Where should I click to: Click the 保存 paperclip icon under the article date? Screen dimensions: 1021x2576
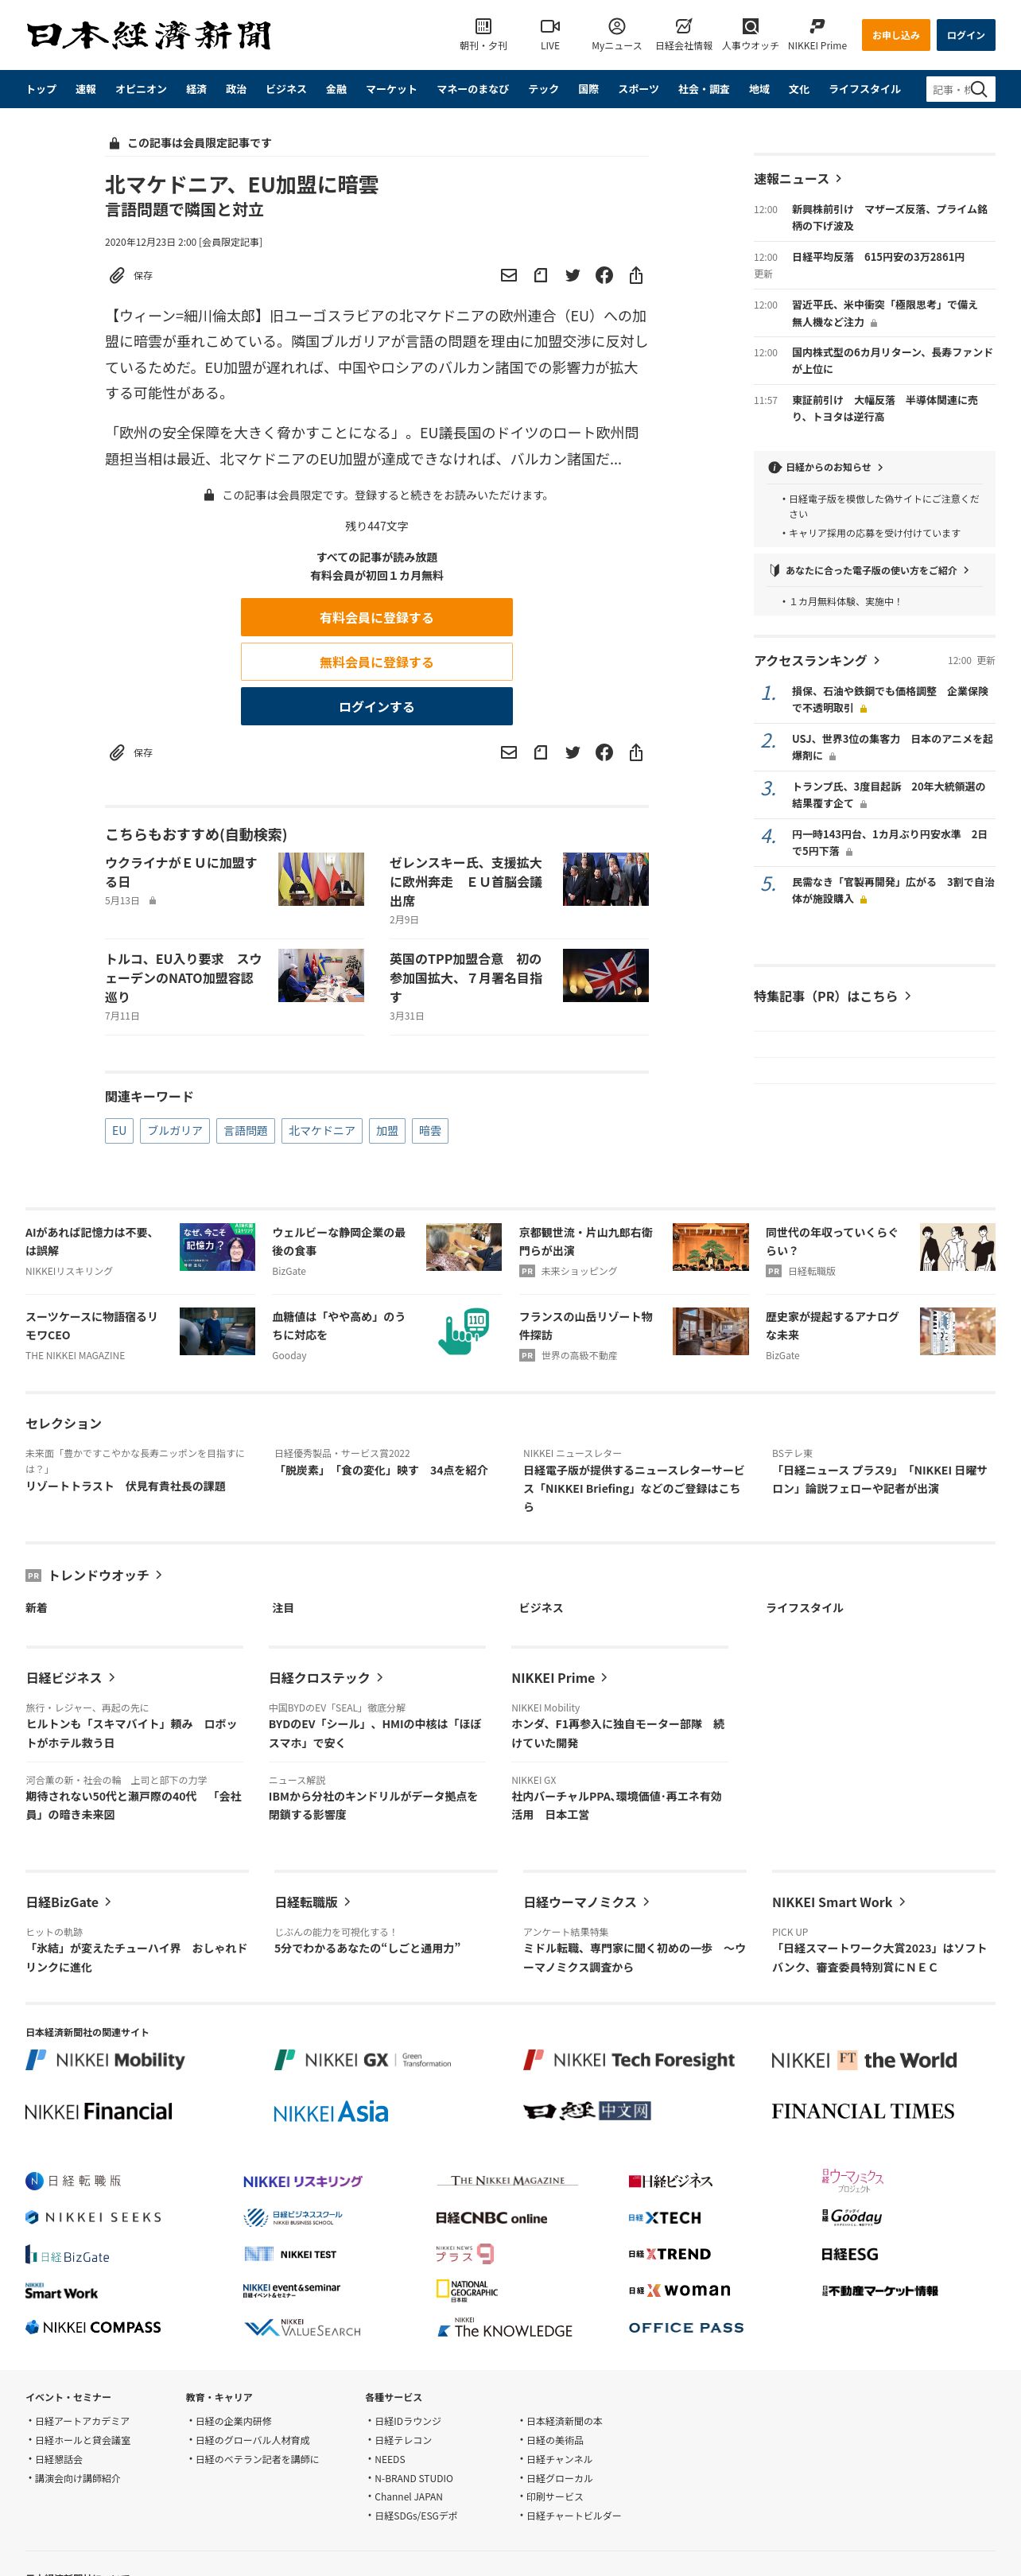click(117, 275)
